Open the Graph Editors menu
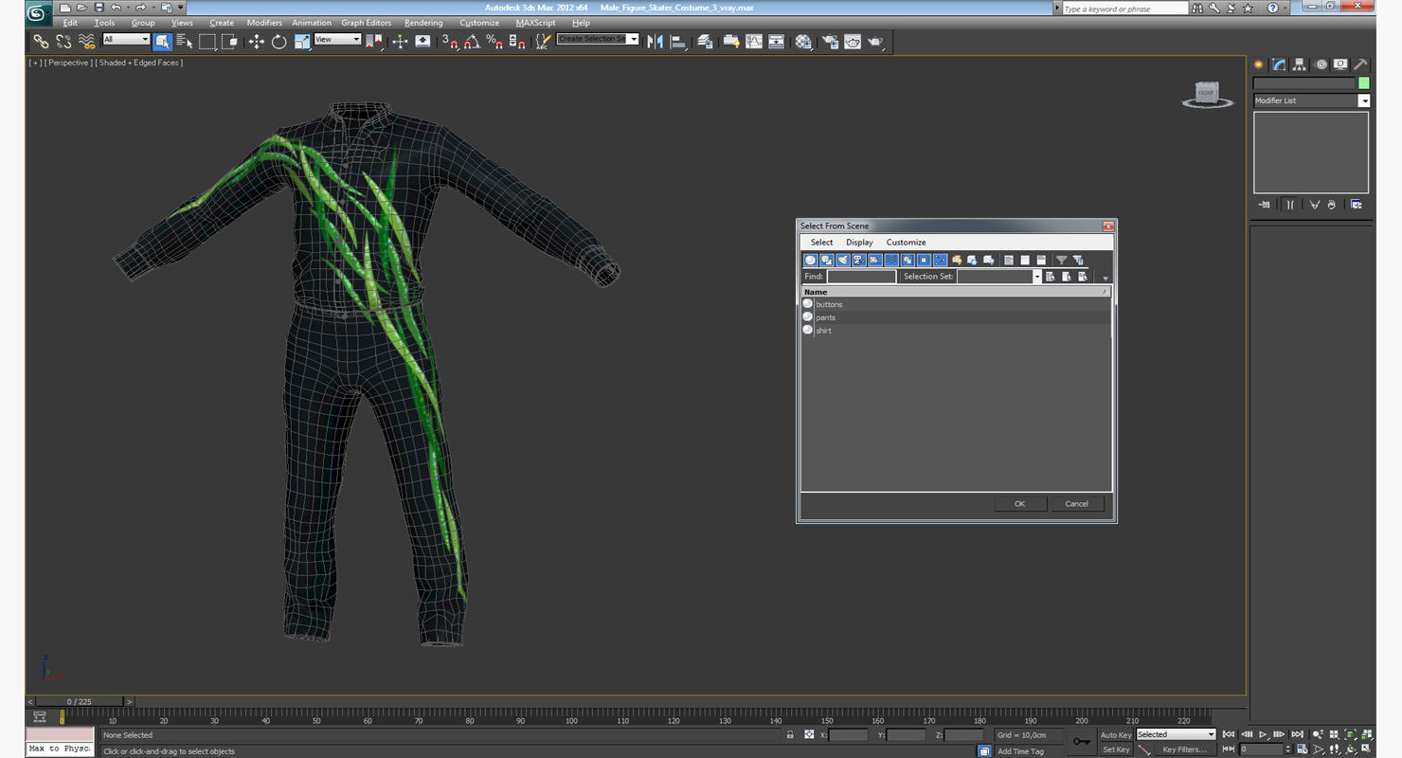1402x758 pixels. pyautogui.click(x=367, y=23)
